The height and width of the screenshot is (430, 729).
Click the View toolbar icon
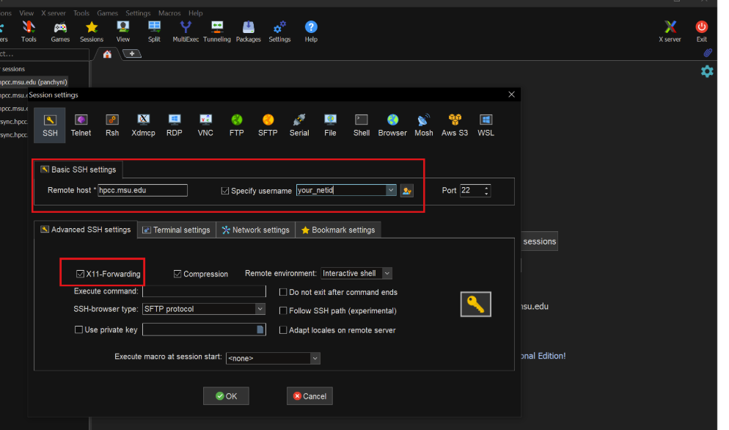coord(123,27)
